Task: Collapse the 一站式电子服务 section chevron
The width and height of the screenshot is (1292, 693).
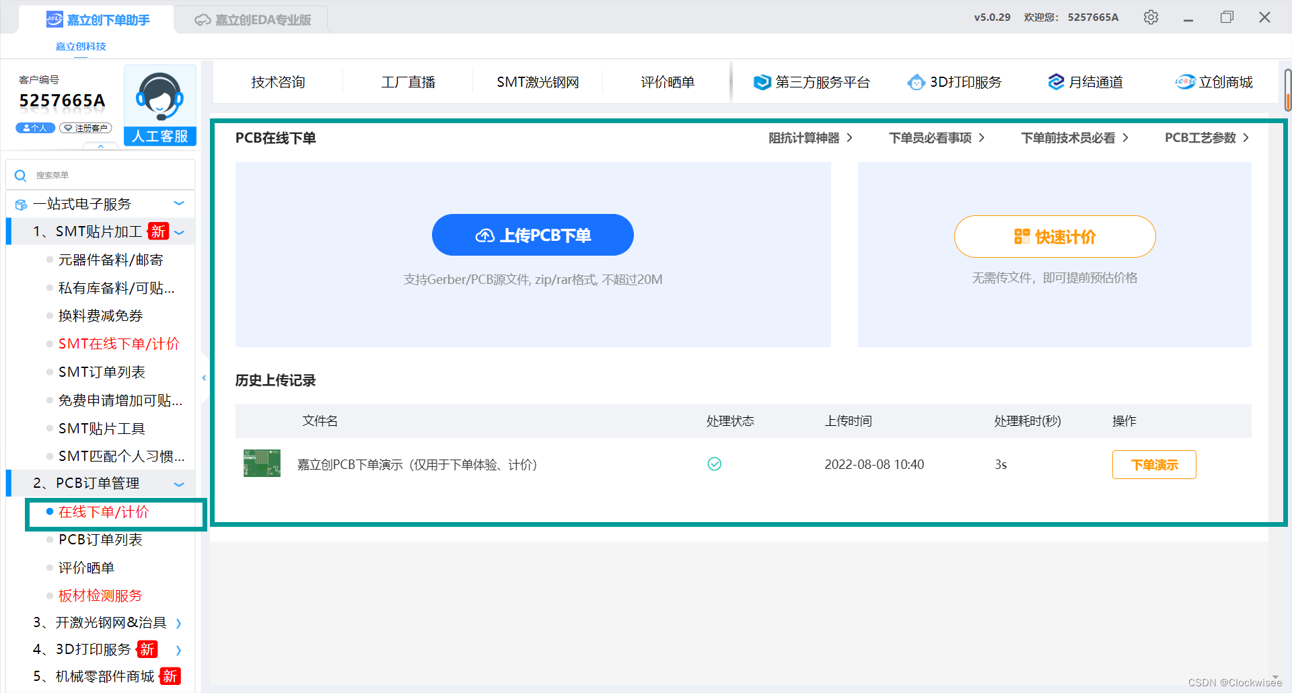Action: [x=179, y=204]
